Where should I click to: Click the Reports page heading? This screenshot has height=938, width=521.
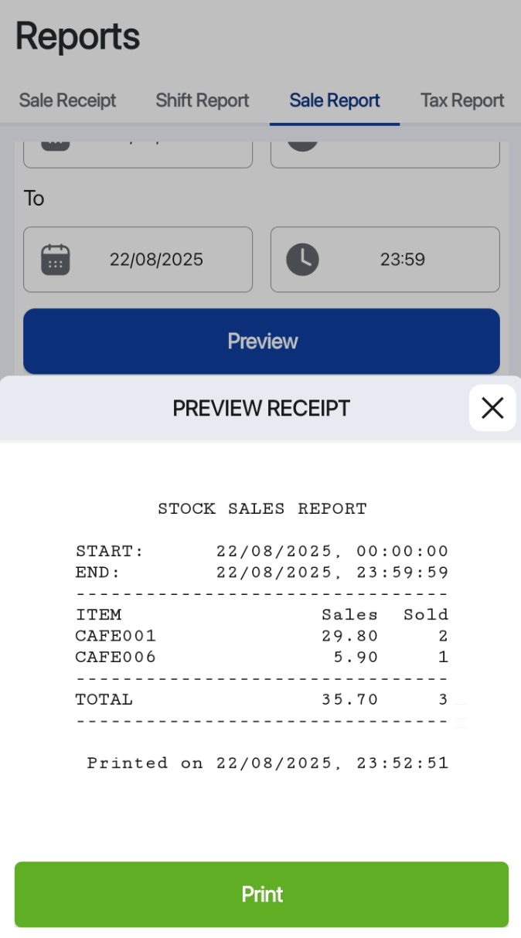(x=77, y=36)
